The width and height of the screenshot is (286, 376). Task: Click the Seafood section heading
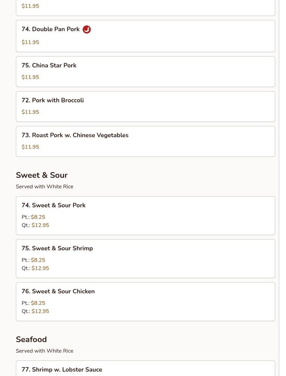point(31,339)
